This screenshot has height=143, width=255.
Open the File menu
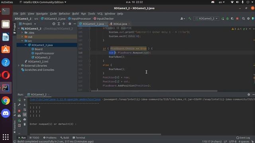tap(16, 14)
